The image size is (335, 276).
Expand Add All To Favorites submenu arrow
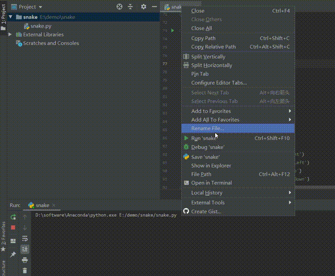pos(289,120)
